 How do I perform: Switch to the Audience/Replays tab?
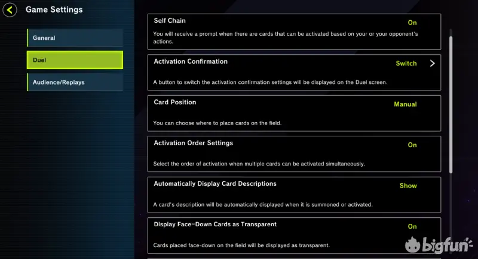pyautogui.click(x=75, y=82)
